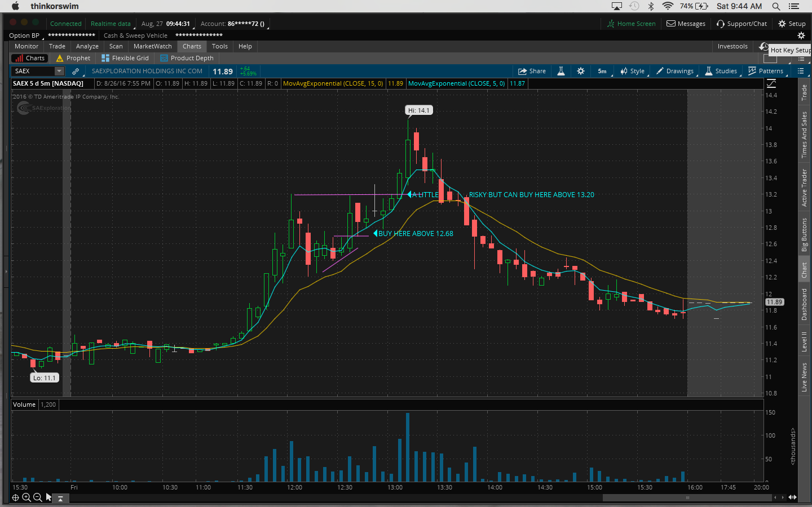Open the Live News side tab
Screen dimensions: 812x507
click(805, 377)
